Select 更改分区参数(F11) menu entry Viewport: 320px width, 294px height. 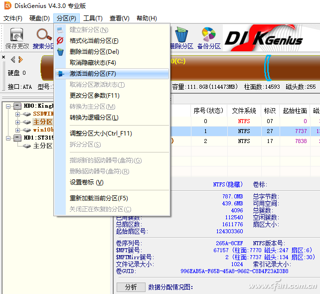[112, 96]
